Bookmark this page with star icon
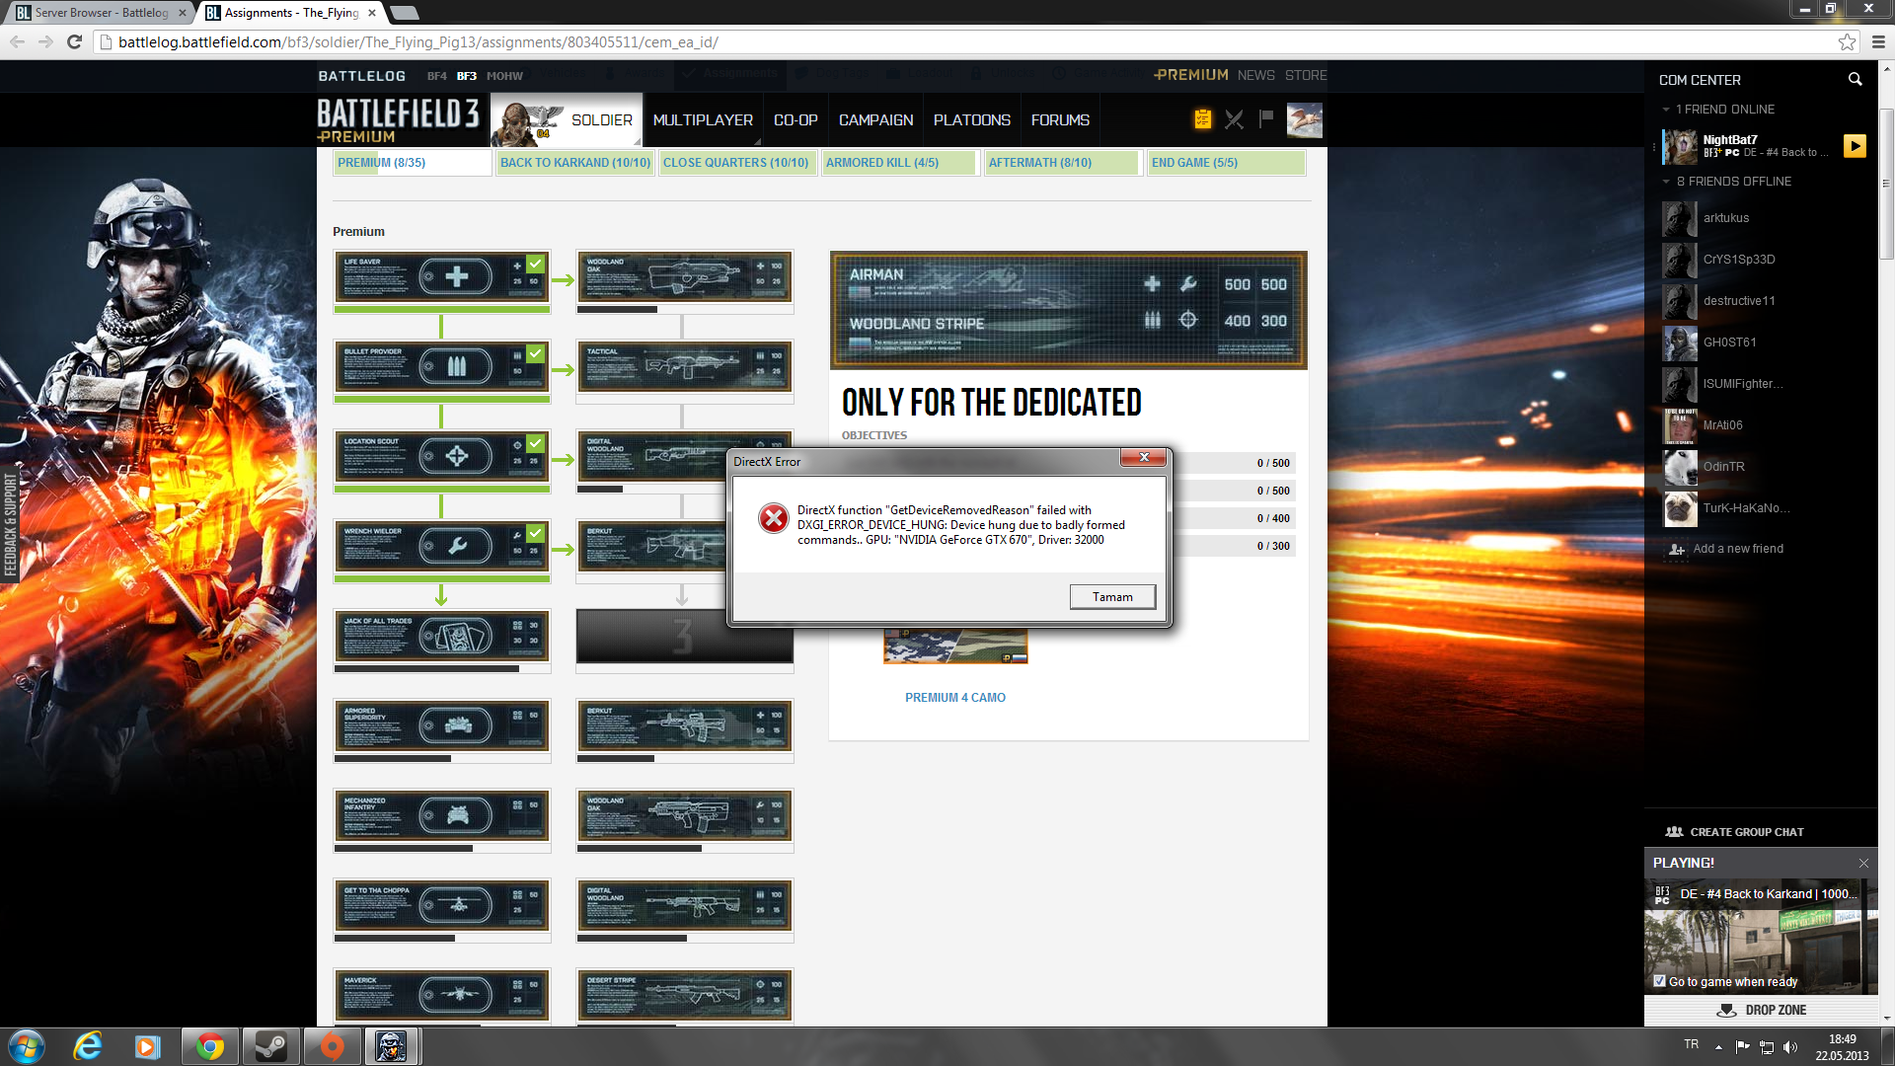 (x=1847, y=41)
